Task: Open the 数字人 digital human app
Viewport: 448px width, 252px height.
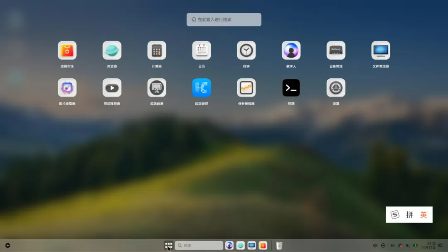Action: pyautogui.click(x=291, y=51)
